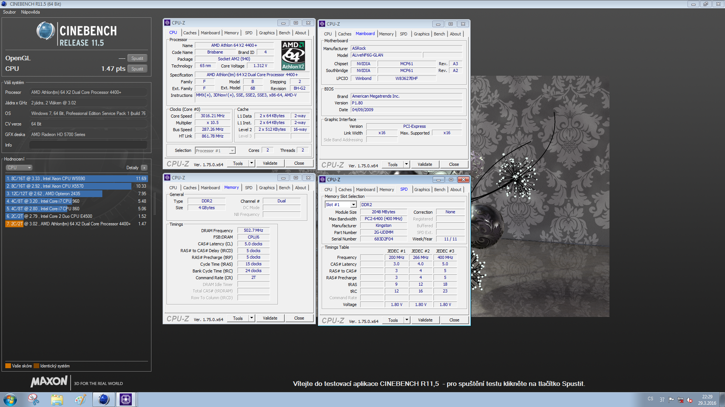Screen dimensions: 725x407
Task: Open Windows Explorer folder on taskbar
Action: pyautogui.click(x=57, y=399)
